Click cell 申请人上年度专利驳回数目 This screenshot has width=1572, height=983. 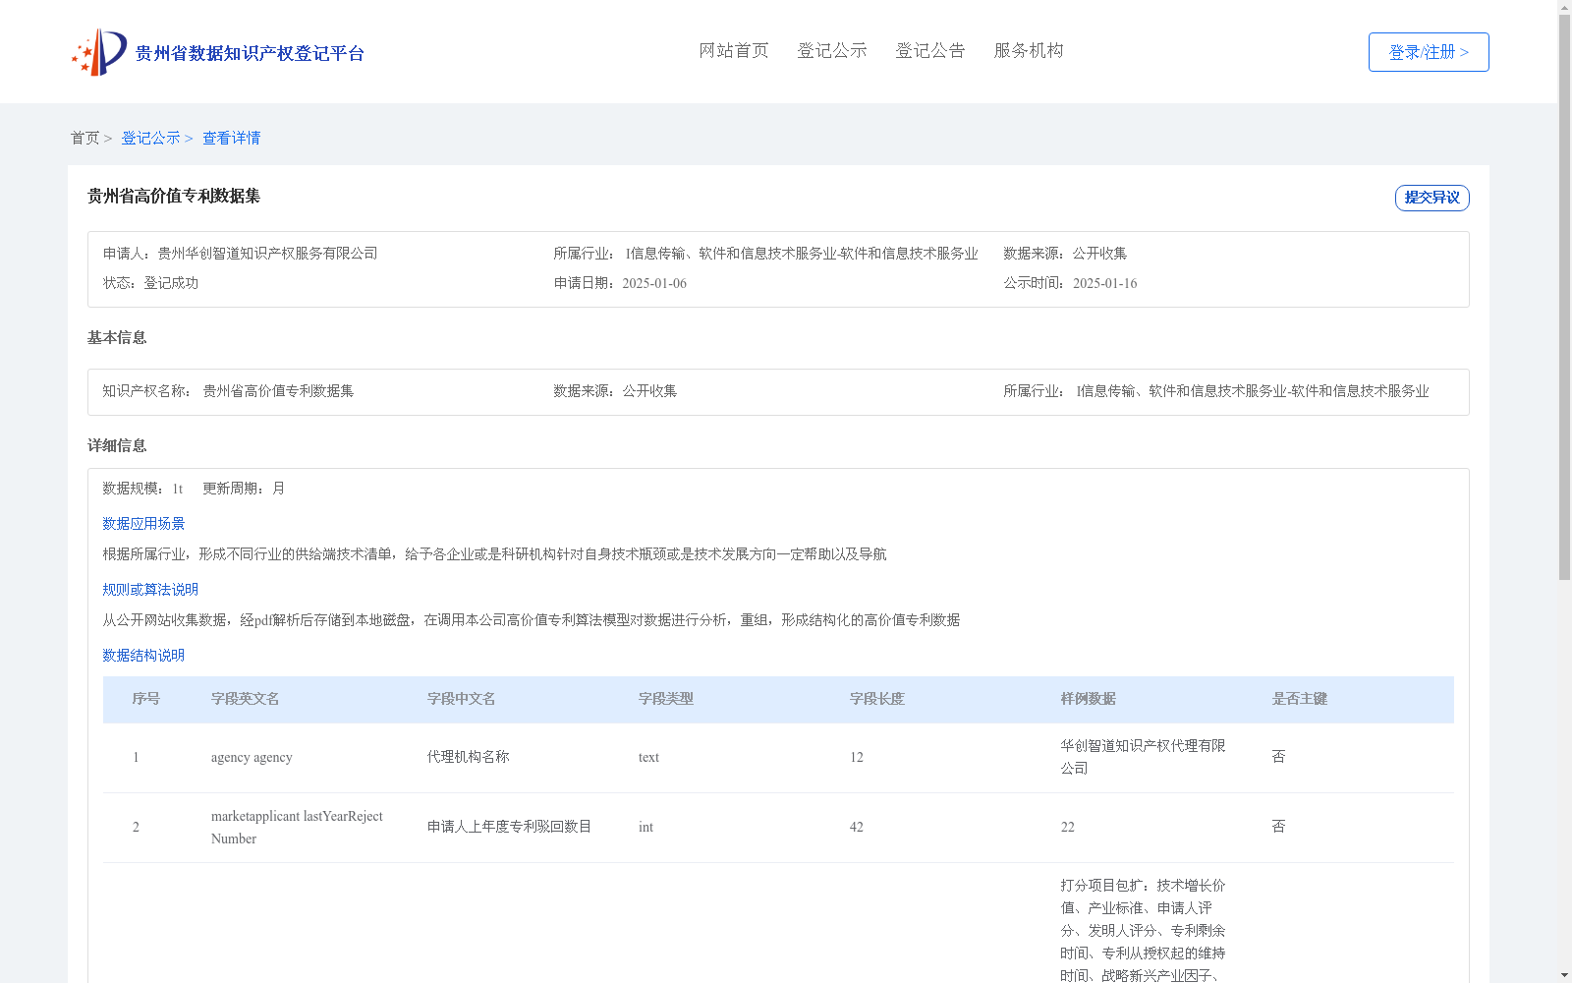tap(510, 827)
